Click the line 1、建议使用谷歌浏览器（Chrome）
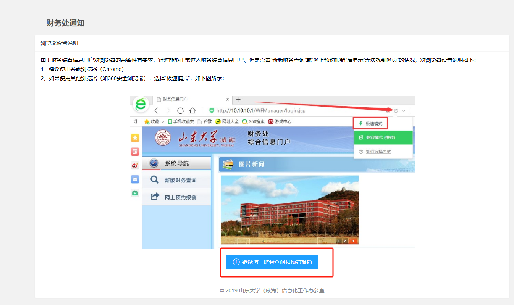The image size is (514, 305). pyautogui.click(x=82, y=69)
